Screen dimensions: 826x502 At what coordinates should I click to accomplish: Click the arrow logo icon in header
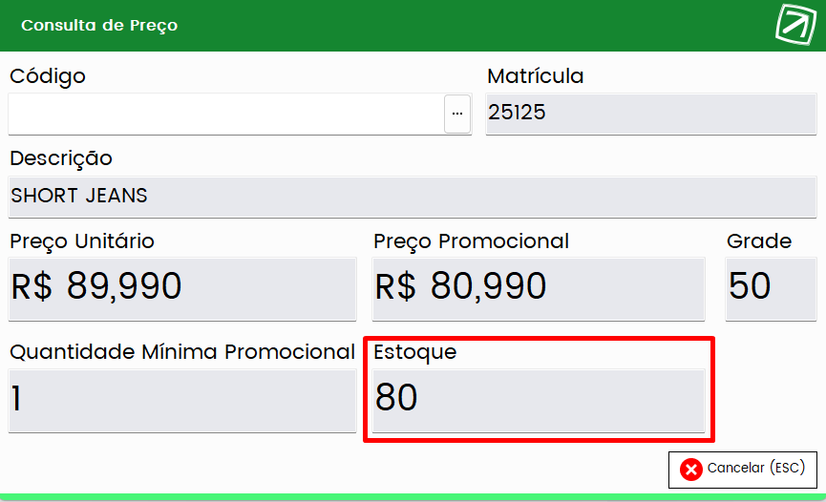[x=795, y=24]
